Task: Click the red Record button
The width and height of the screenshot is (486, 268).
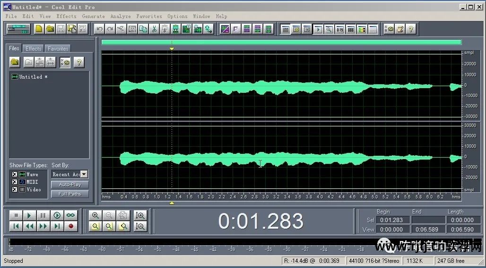Action: pyautogui.click(x=70, y=226)
